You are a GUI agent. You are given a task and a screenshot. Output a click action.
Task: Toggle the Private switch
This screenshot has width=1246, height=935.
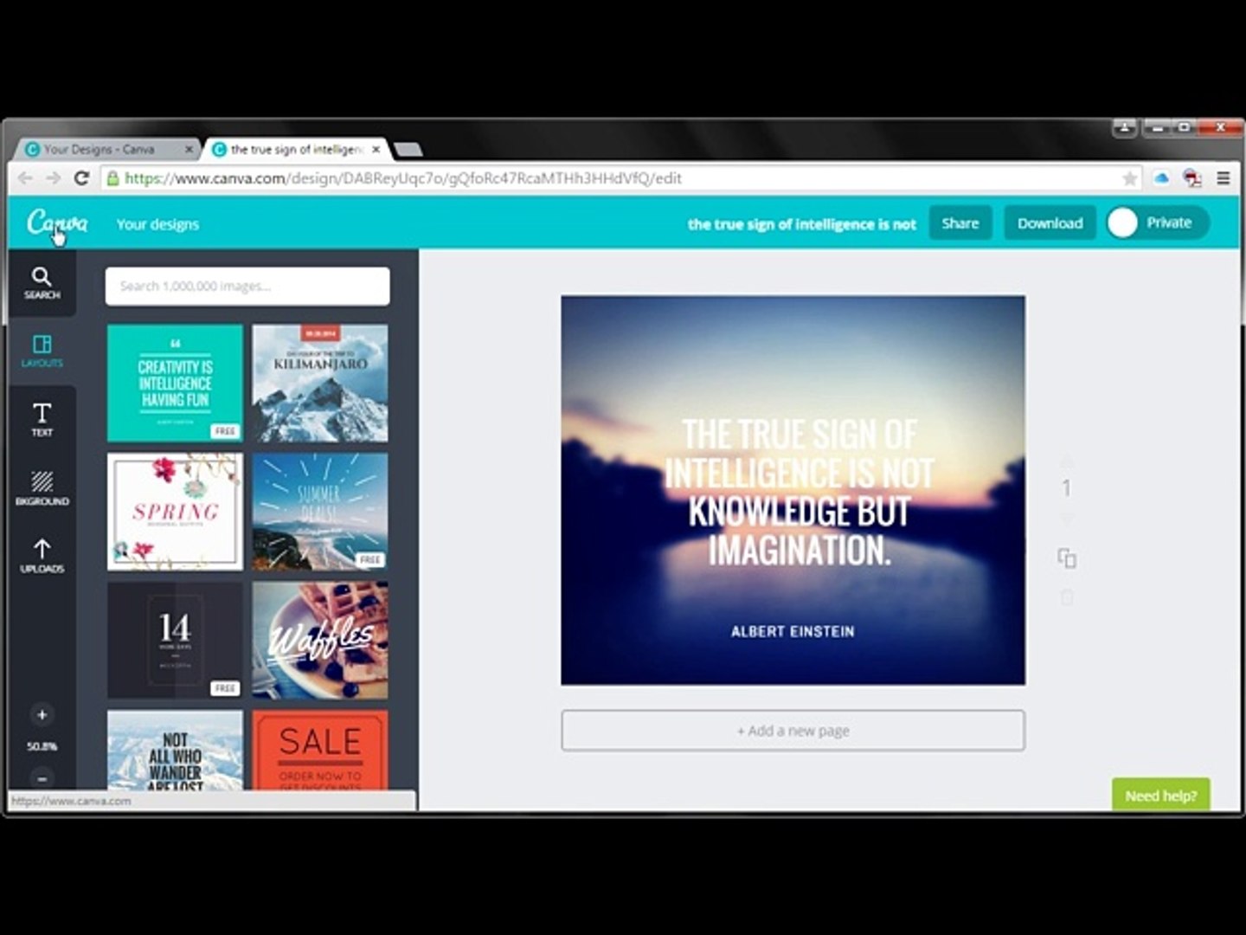[x=1157, y=222]
